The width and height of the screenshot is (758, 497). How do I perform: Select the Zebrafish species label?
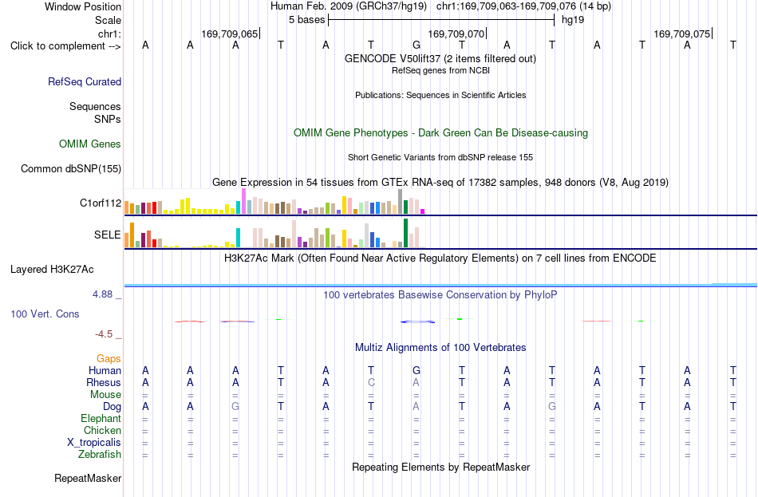tap(100, 455)
